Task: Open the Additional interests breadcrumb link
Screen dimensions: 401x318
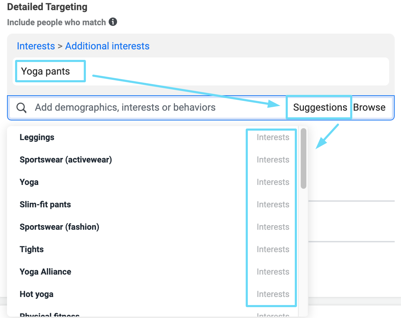Action: pos(107,46)
